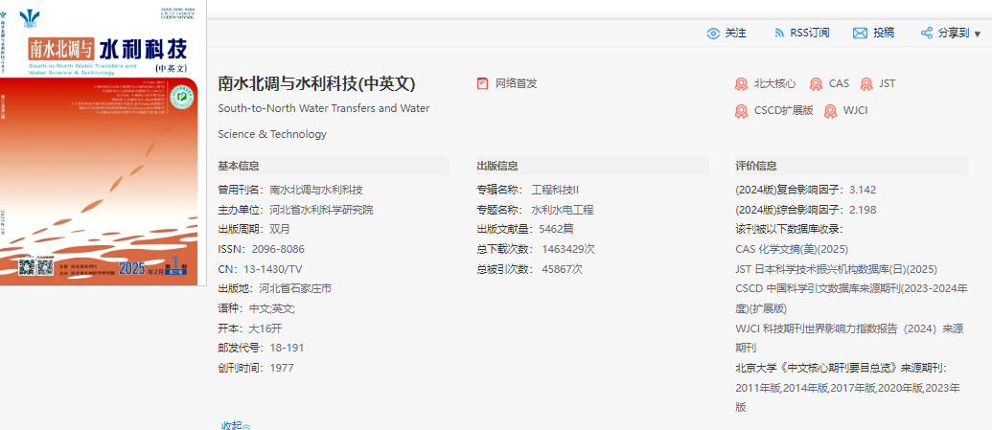This screenshot has width=992, height=430.
Task: Click the CAS 化学文摘(美)(2025) entry
Action: point(792,249)
